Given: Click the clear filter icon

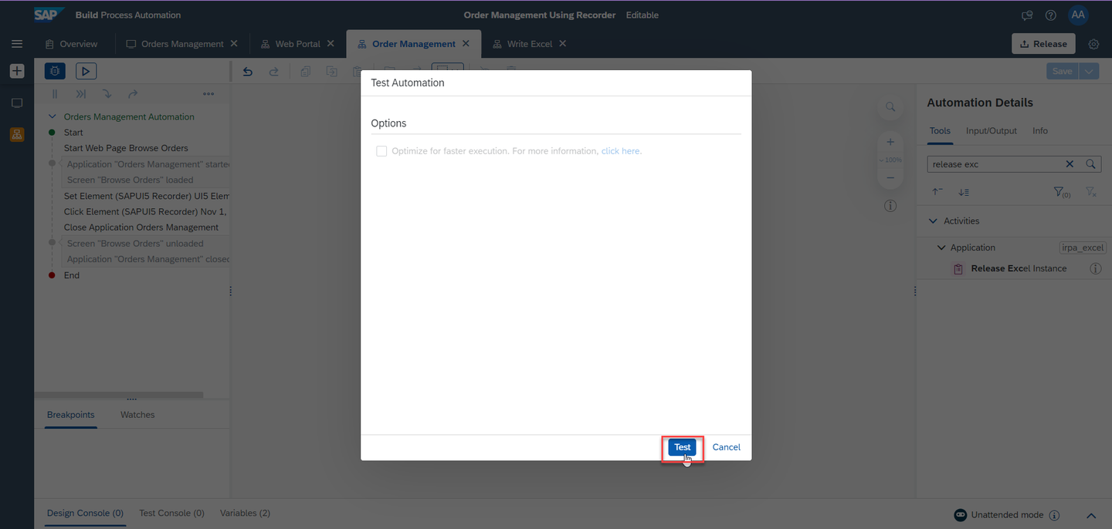Looking at the screenshot, I should coord(1090,192).
